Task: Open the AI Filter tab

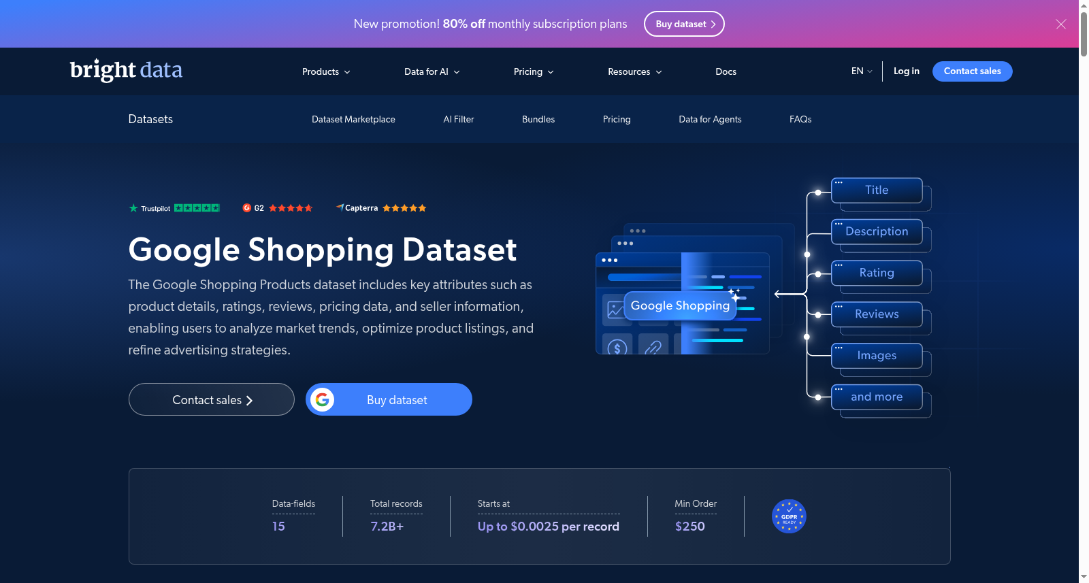Action: pyautogui.click(x=459, y=119)
